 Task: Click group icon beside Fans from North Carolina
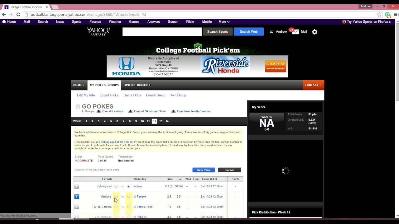(x=174, y=111)
